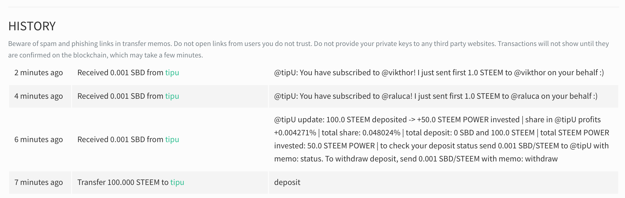Select the '4 minutes ago' timestamp
The height and width of the screenshot is (198, 625).
39,96
